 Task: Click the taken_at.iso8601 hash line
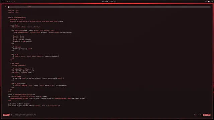coord(36,56)
